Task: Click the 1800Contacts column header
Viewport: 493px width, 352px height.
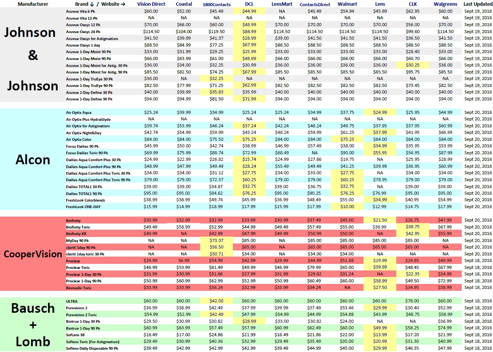Action: click(216, 4)
